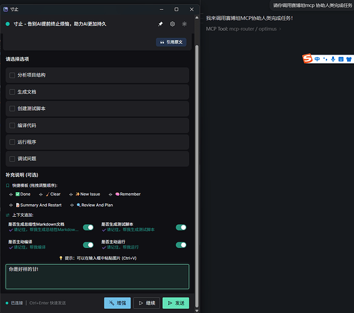
Task: Click the 已连接 connection status indicator
Action: pos(14,303)
